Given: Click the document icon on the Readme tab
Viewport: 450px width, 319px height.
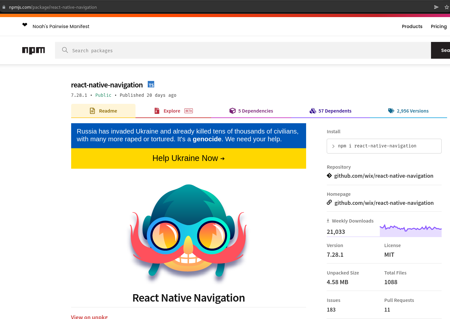Looking at the screenshot, I should 92,111.
